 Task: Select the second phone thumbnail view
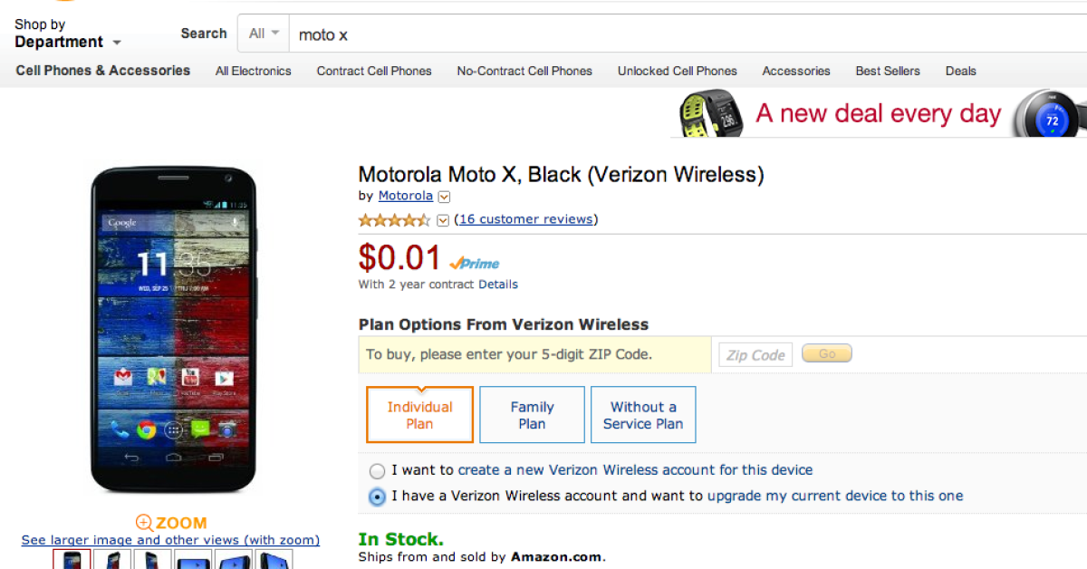click(x=112, y=560)
